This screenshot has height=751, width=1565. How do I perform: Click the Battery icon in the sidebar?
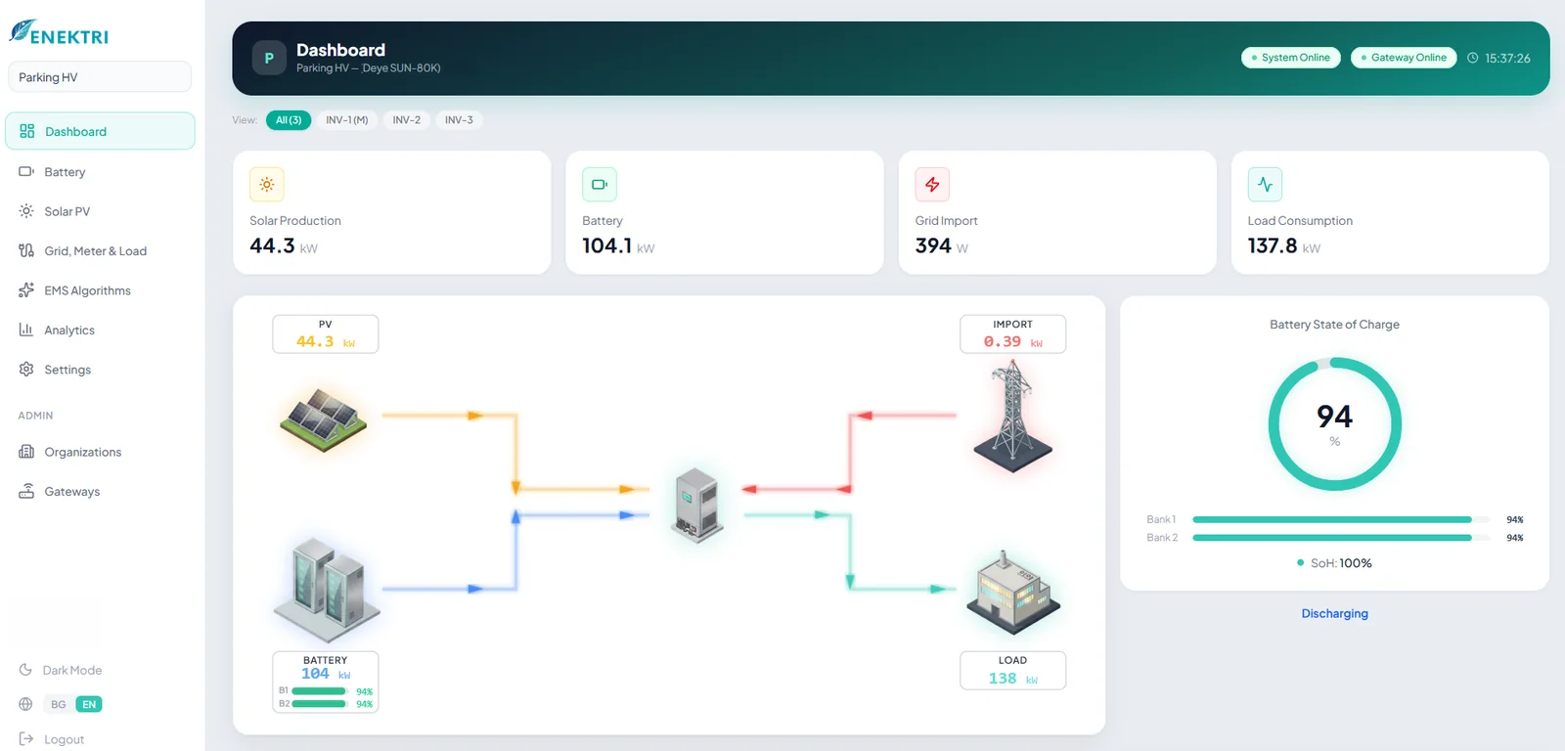(26, 171)
